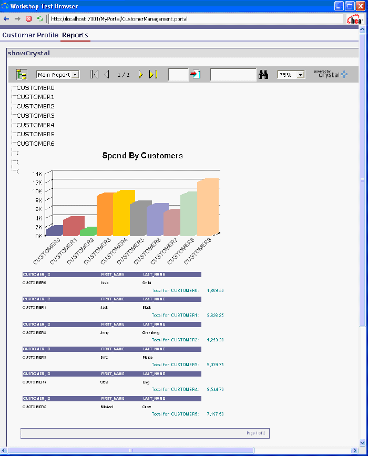Click Total for CUSTOMER3 label
Screen dimensions: 368x456
click(x=175, y=364)
